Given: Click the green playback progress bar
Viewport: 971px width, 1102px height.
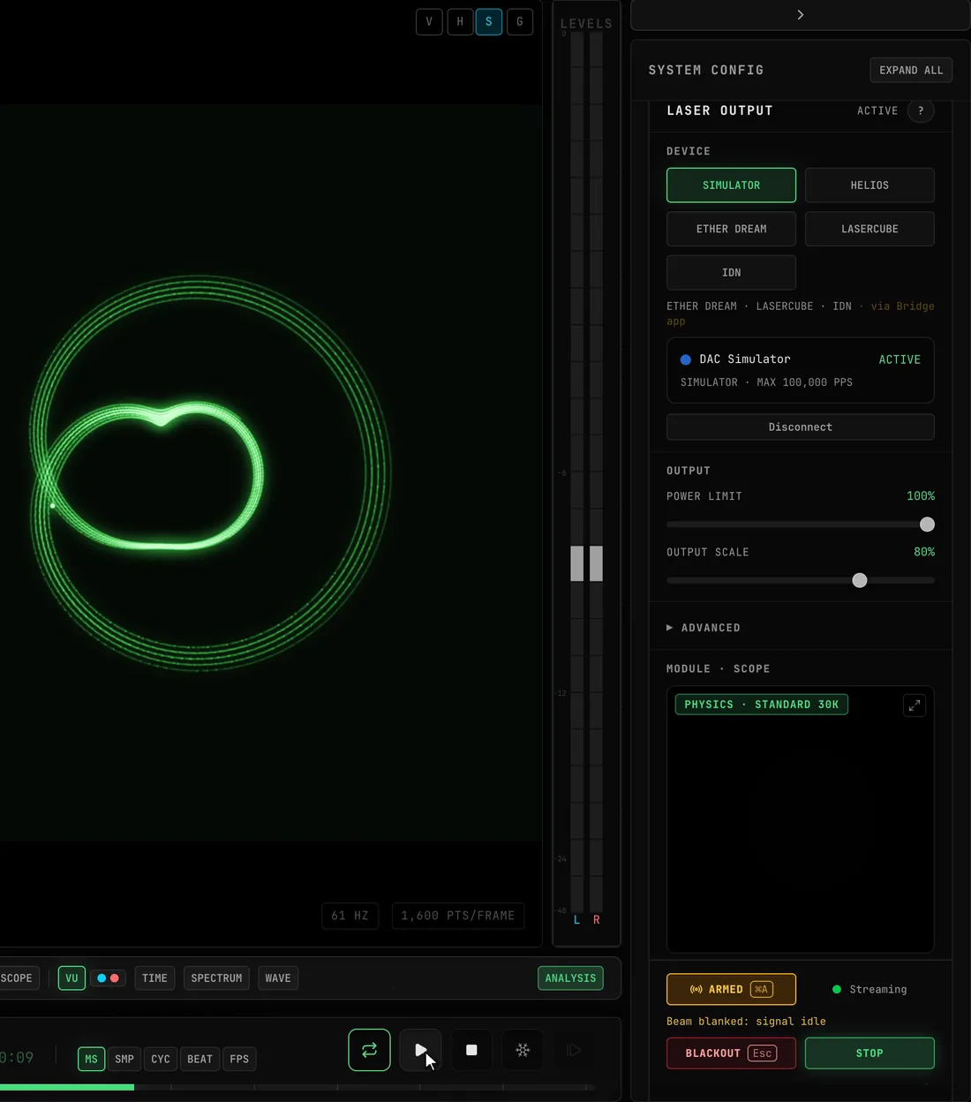Looking at the screenshot, I should tap(67, 1087).
